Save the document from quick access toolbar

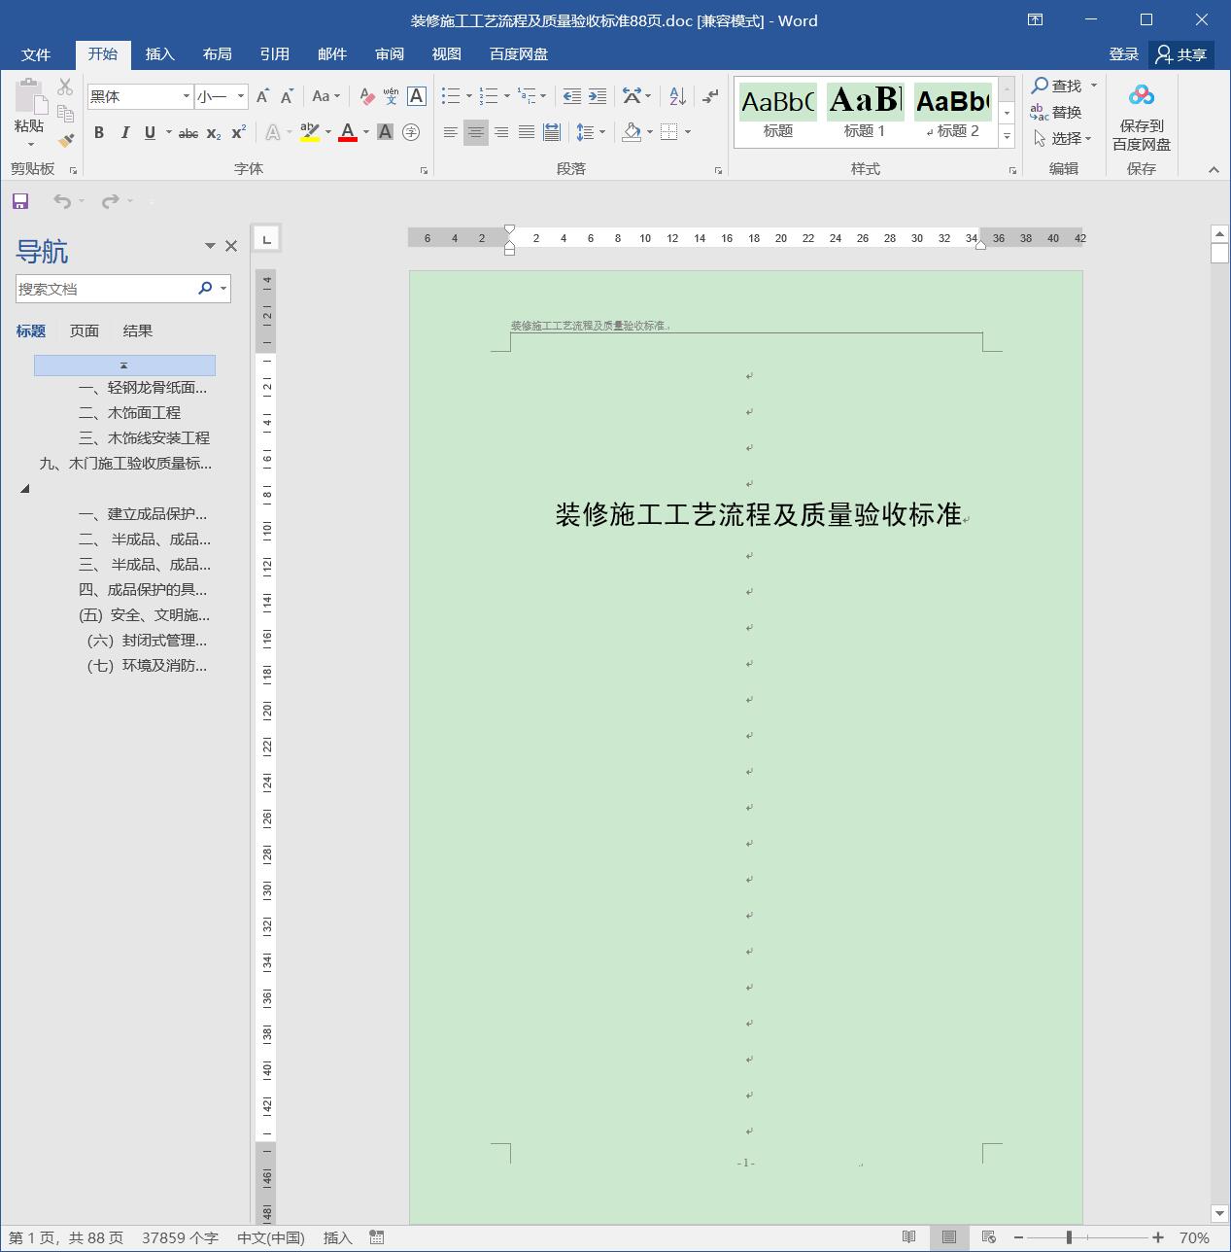tap(19, 201)
